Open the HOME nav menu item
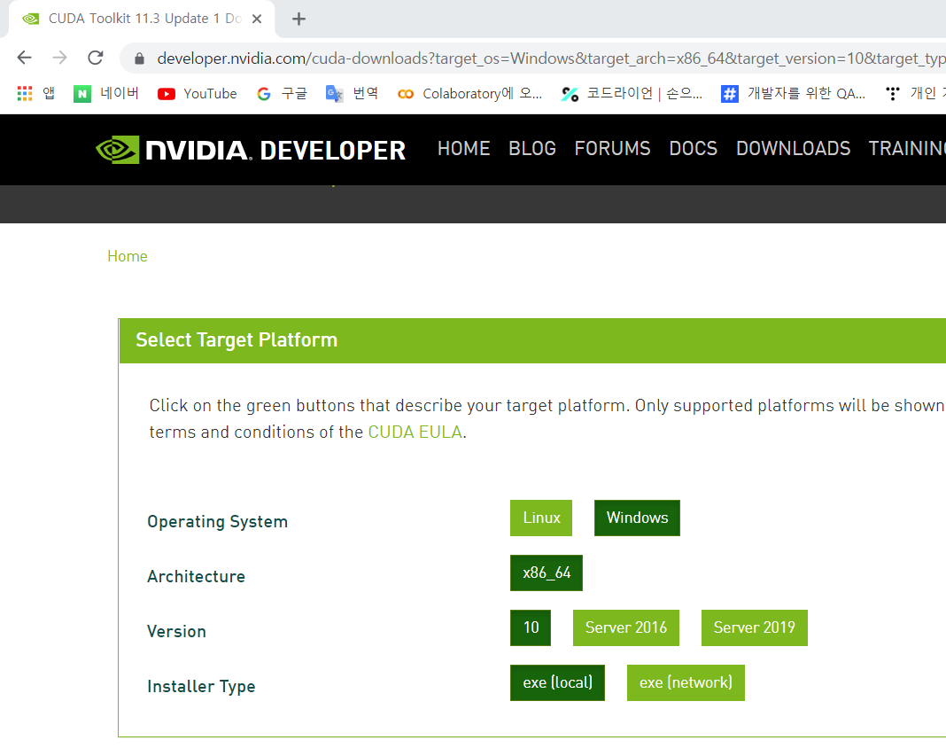Image resolution: width=946 pixels, height=748 pixels. point(463,149)
